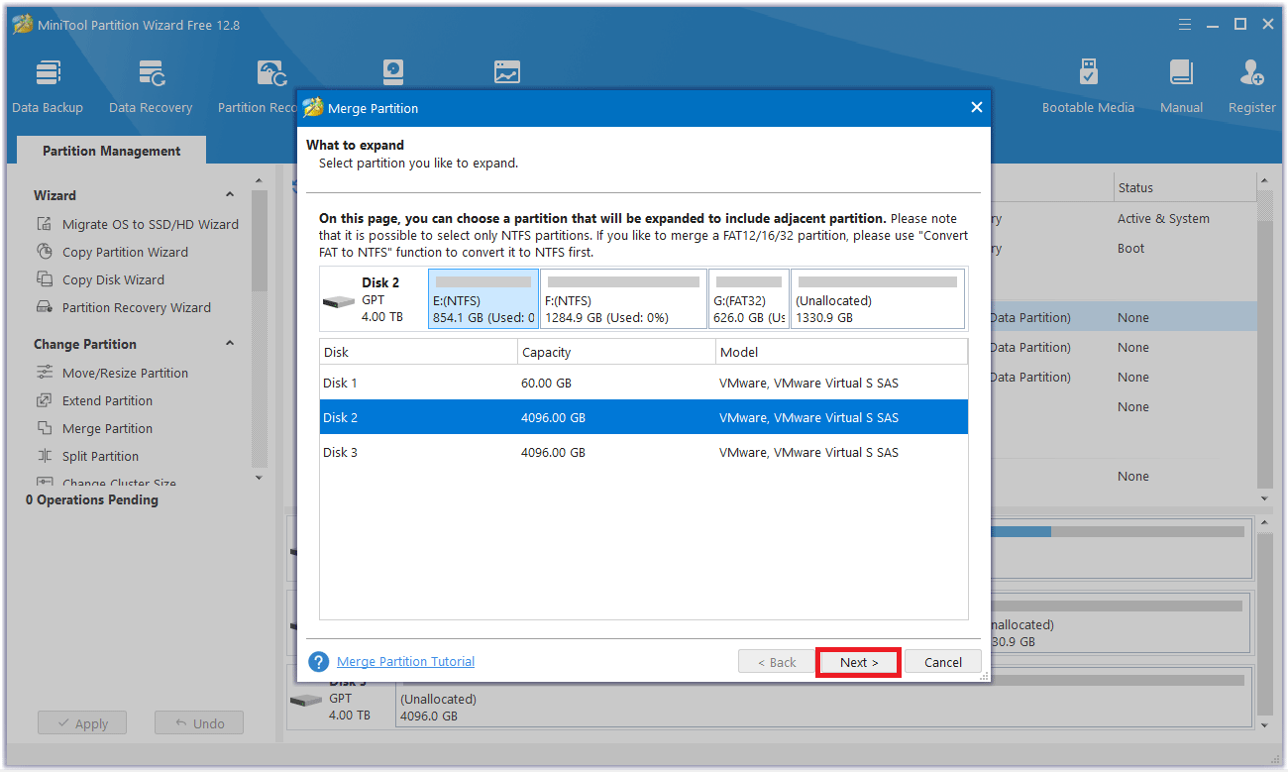The image size is (1288, 772).
Task: Select the E:(NTFS) partition block
Action: [483, 298]
